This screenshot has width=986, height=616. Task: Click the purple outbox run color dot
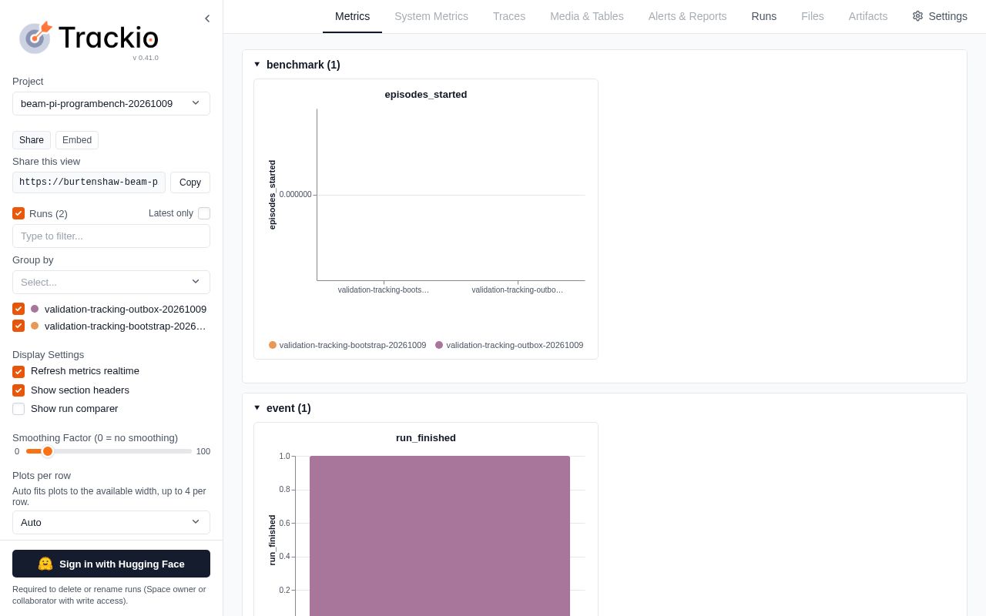tap(35, 309)
